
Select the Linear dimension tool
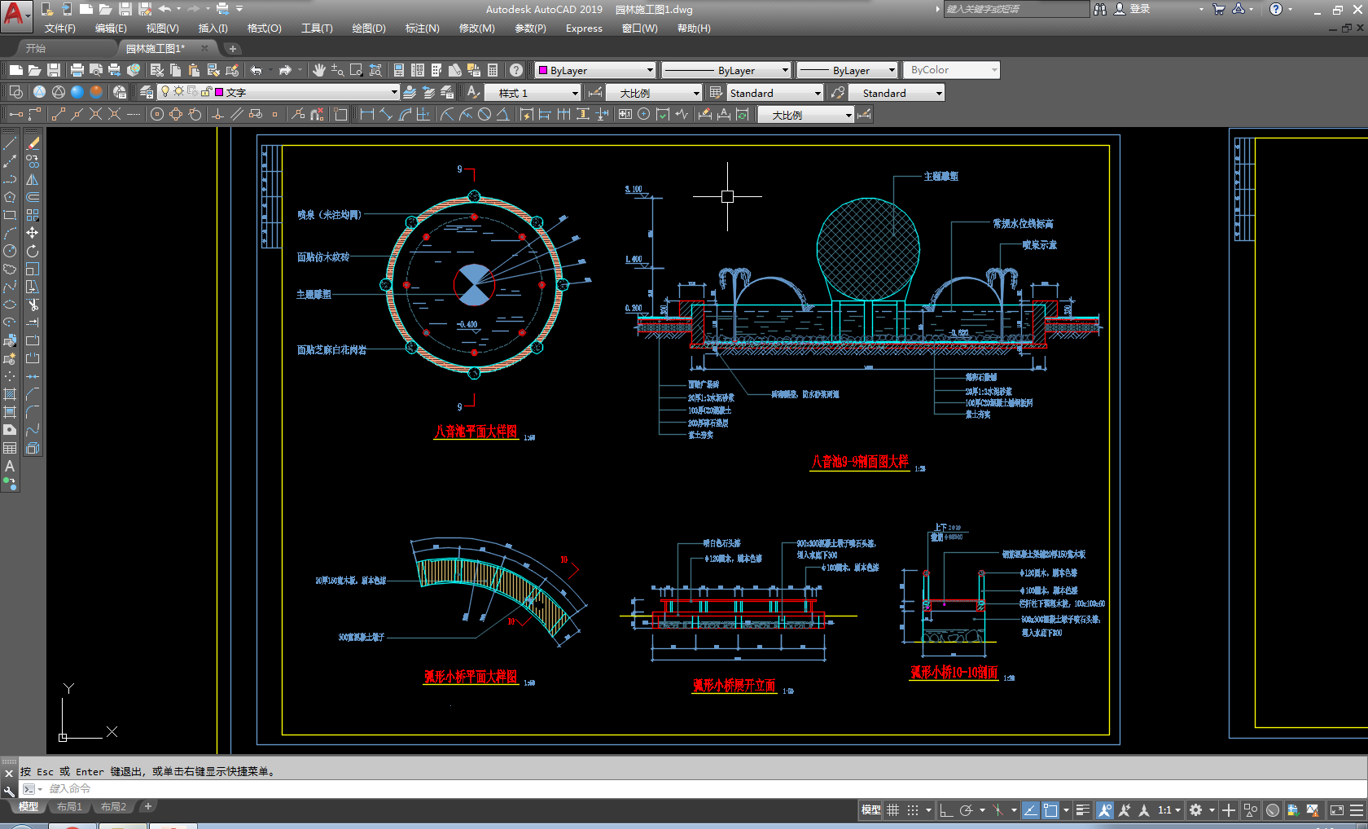click(x=366, y=114)
